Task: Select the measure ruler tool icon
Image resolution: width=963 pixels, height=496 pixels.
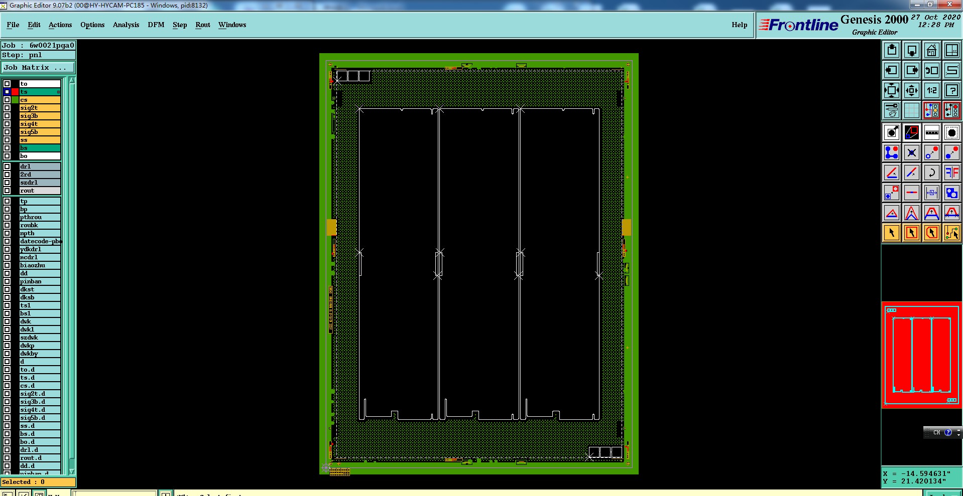Action: pos(932,132)
